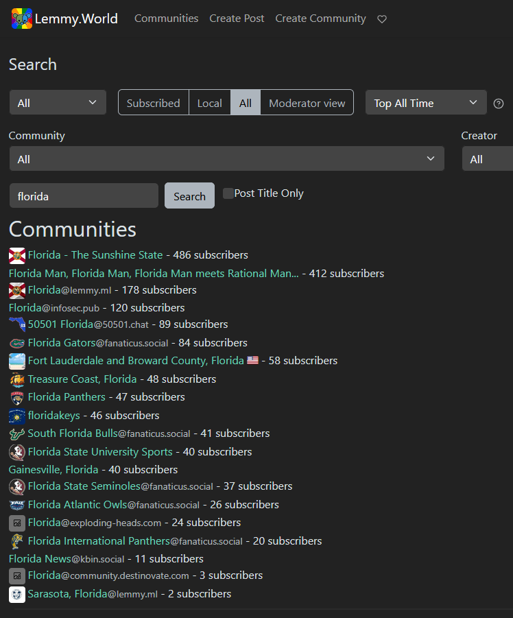The image size is (513, 618).
Task: Go to Create Post in navbar
Action: (x=237, y=19)
